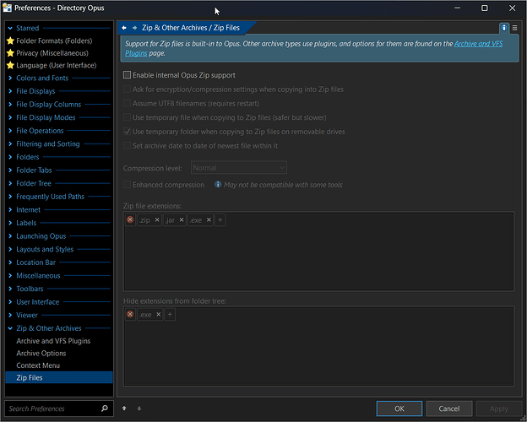Click inside Hide extensions from folder tree box

coord(318,346)
